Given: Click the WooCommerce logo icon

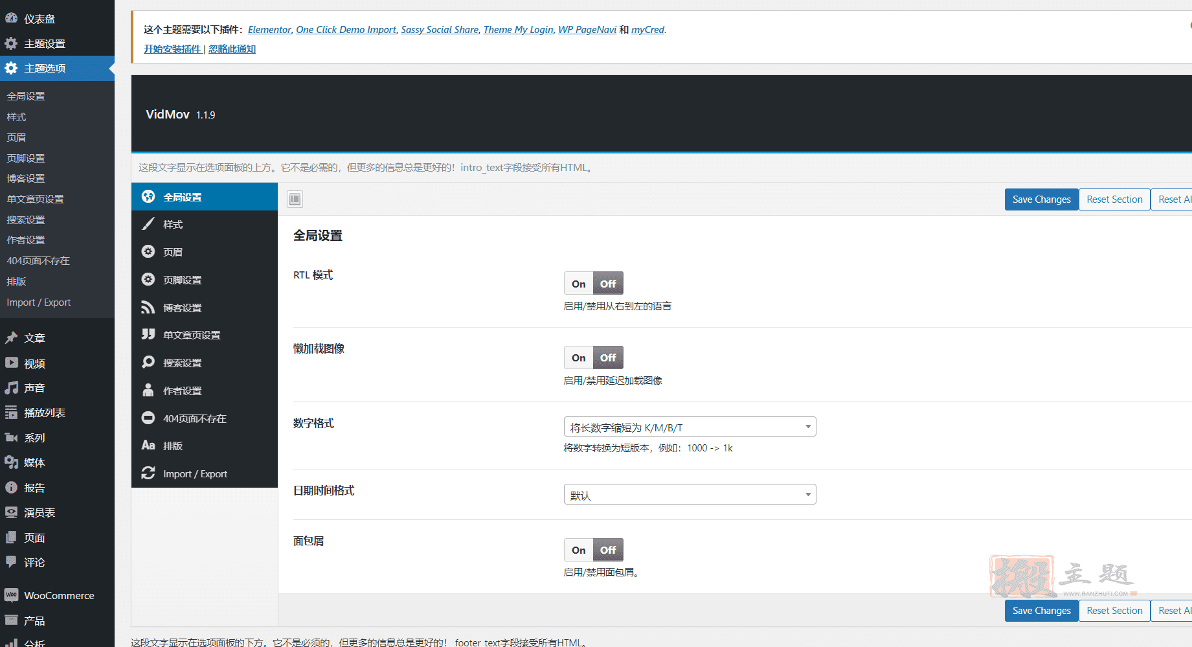Looking at the screenshot, I should tap(11, 595).
